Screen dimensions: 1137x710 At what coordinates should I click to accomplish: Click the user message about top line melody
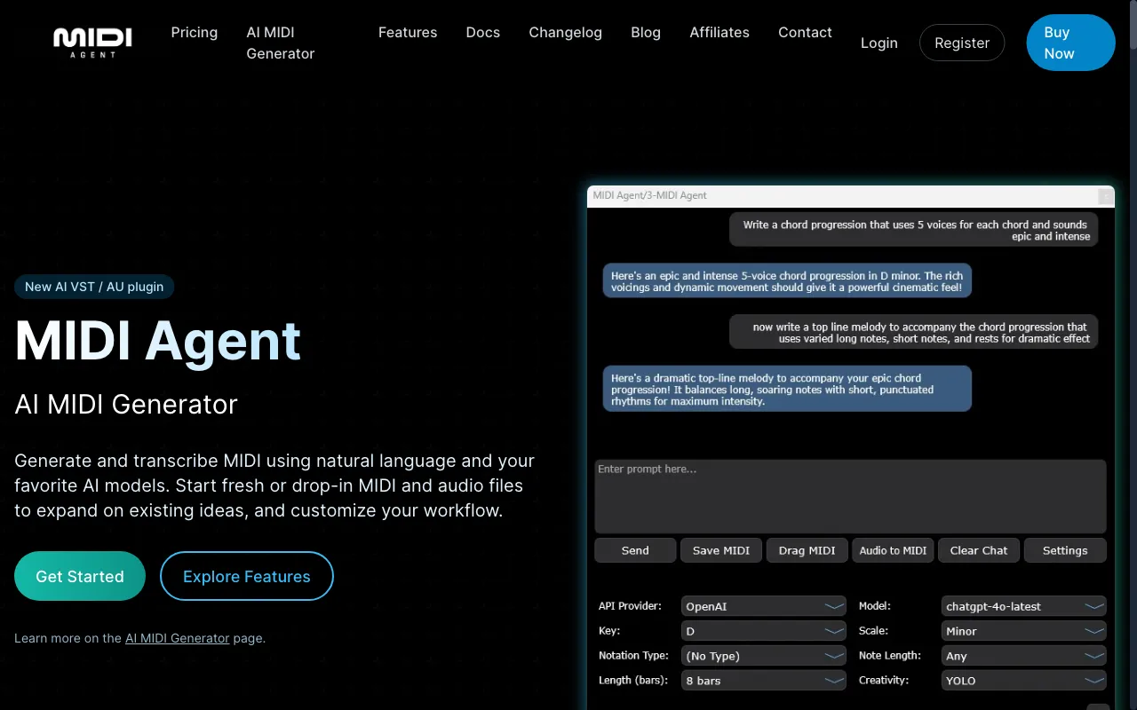tap(914, 333)
